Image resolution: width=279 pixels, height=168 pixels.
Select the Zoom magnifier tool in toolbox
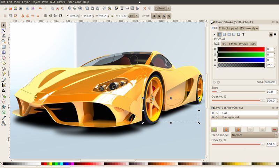click(3, 41)
